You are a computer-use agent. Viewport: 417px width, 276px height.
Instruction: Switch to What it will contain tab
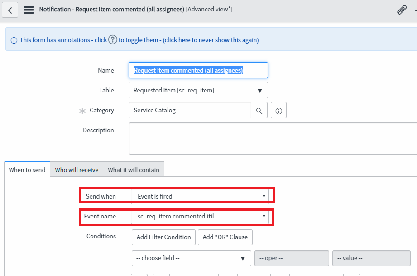tap(134, 170)
